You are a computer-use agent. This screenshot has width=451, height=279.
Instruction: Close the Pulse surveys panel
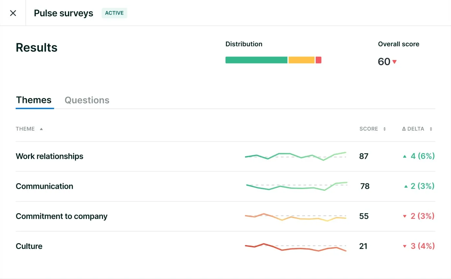(x=13, y=13)
